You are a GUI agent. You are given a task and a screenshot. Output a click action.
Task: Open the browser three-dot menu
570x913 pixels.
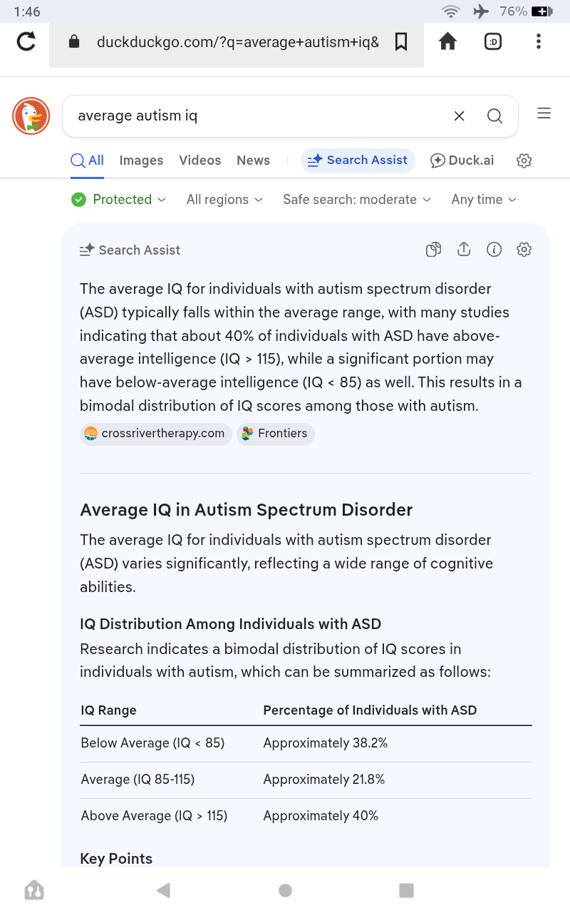pyautogui.click(x=538, y=42)
